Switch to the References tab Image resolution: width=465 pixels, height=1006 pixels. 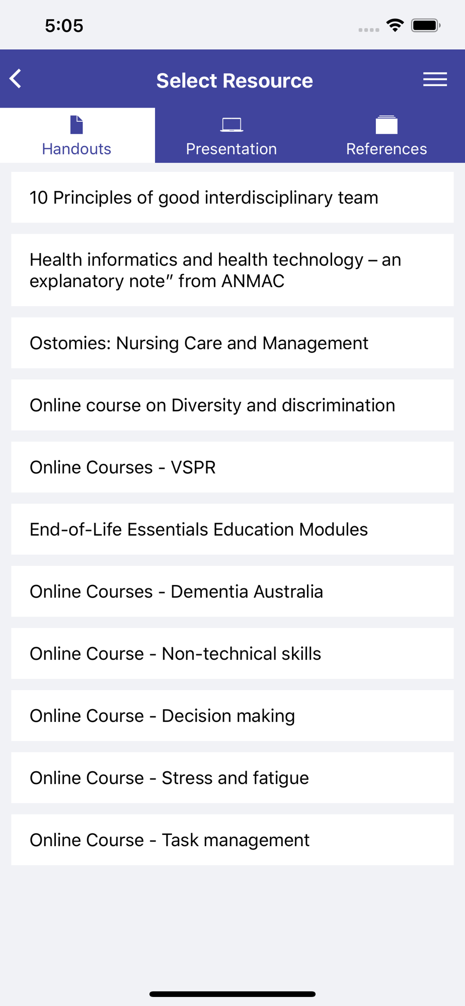pyautogui.click(x=386, y=135)
